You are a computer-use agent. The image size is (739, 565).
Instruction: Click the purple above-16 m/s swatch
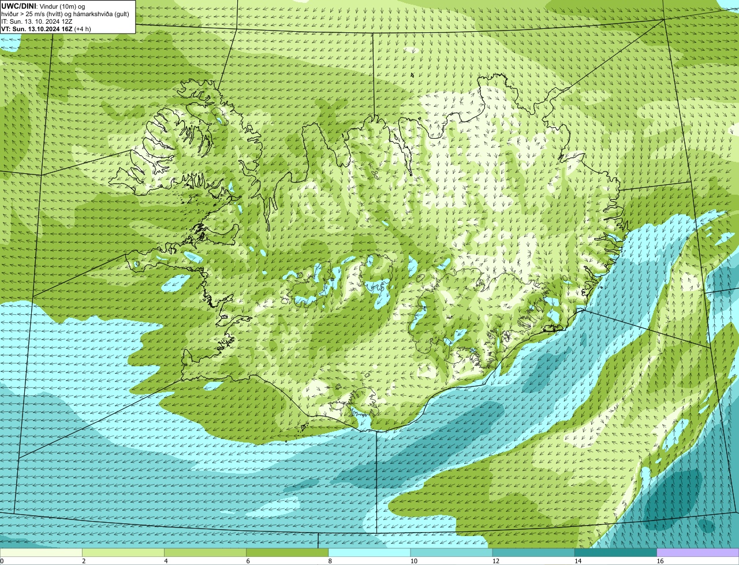698,553
